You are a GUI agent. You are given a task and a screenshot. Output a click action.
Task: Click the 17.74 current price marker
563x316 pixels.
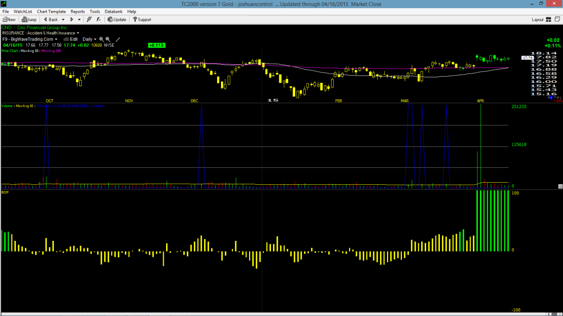click(x=527, y=58)
